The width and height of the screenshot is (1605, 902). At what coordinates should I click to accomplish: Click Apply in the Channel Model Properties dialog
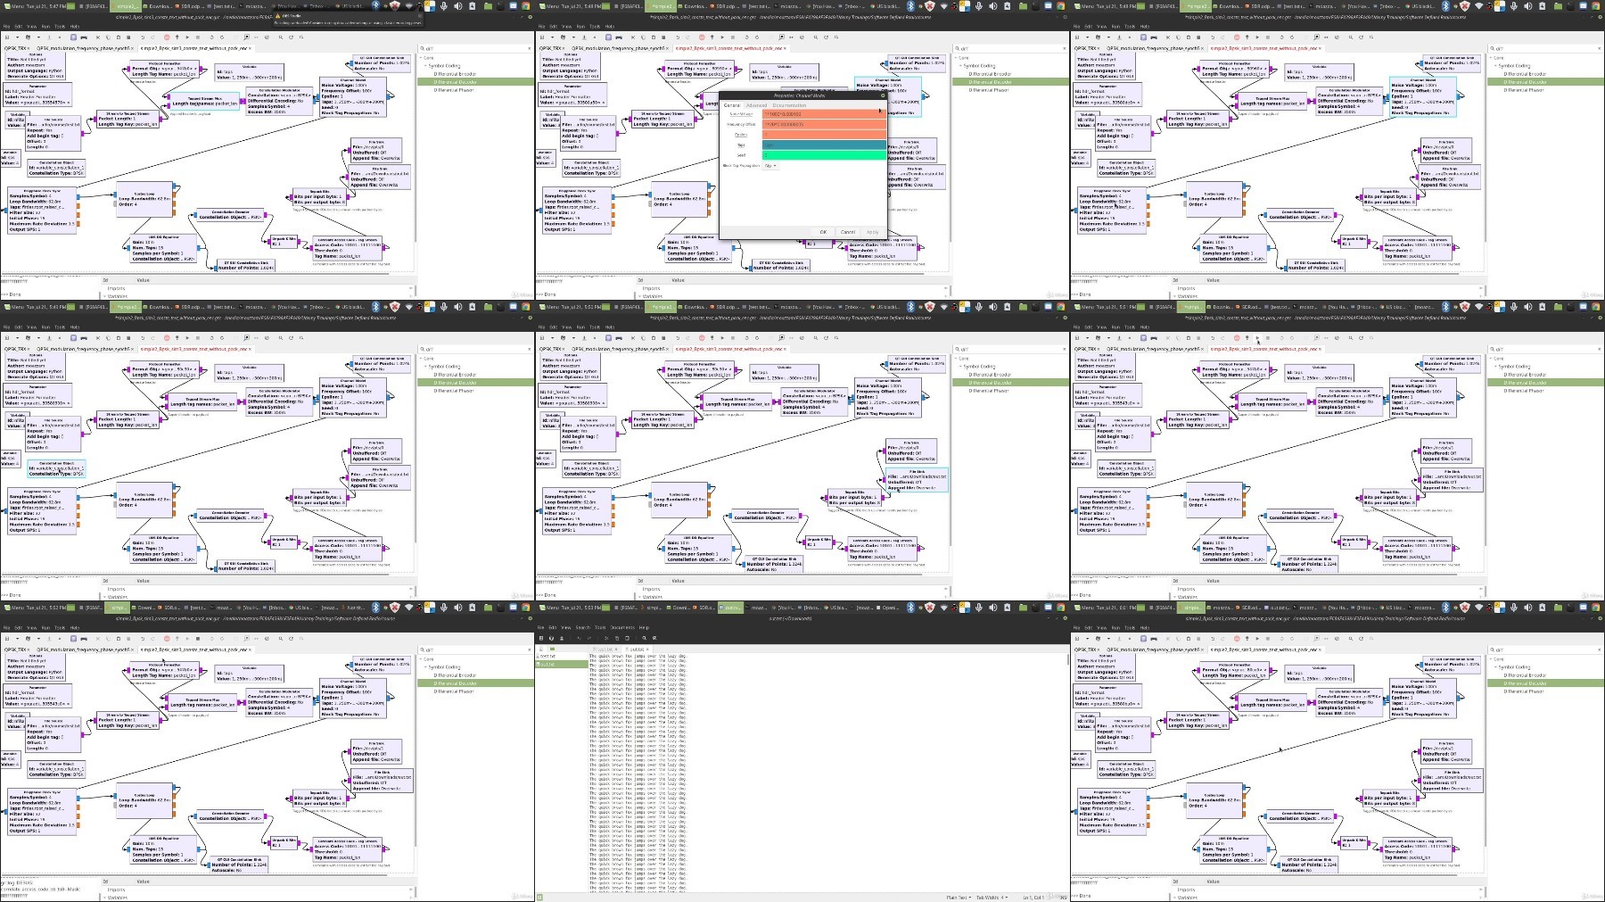point(872,232)
